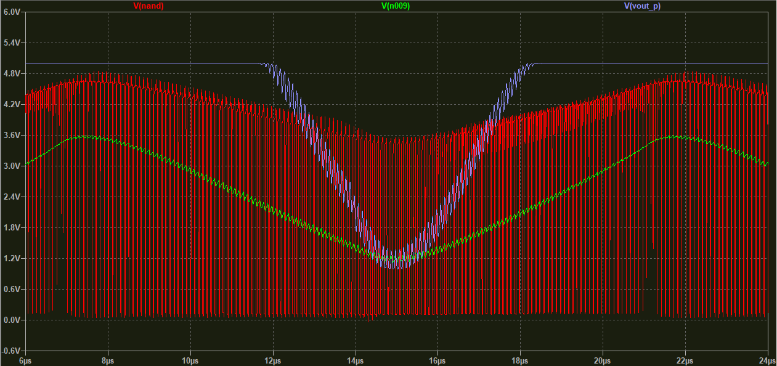Select the 4.8V vertical axis label
The height and width of the screenshot is (366, 777).
12,74
